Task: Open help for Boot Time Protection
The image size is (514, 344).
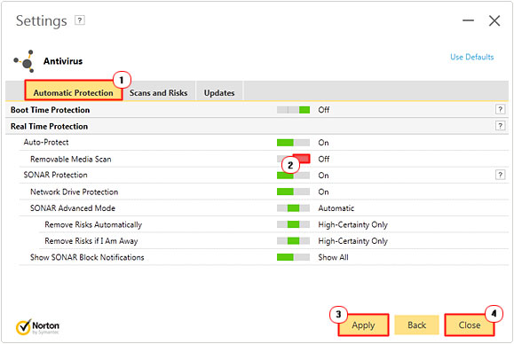Action: [500, 109]
